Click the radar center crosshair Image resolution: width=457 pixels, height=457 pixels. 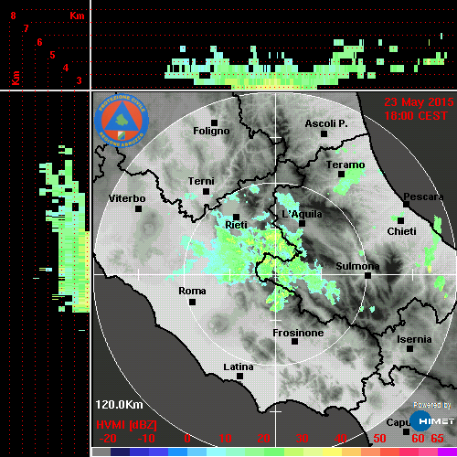[275, 274]
